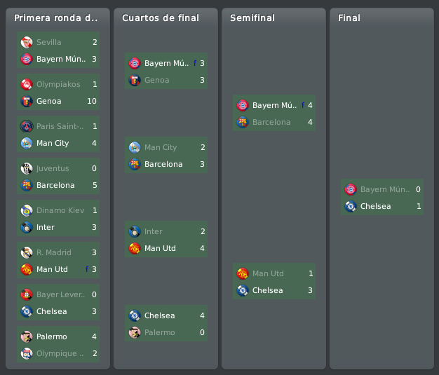Image resolution: width=439 pixels, height=375 pixels.
Task: Click the Olympiakos club badge
Action: pyautogui.click(x=27, y=84)
